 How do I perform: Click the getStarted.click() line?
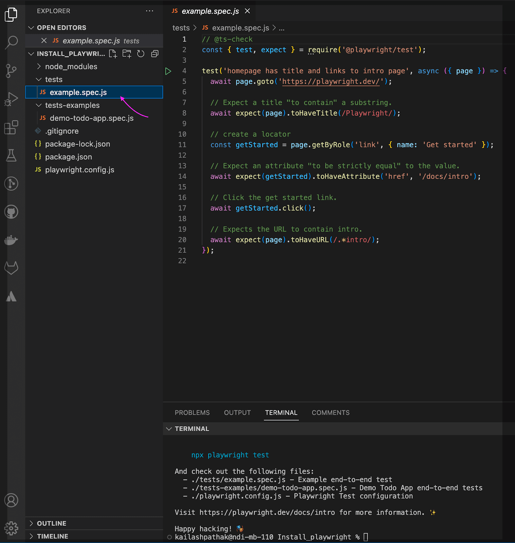(263, 208)
